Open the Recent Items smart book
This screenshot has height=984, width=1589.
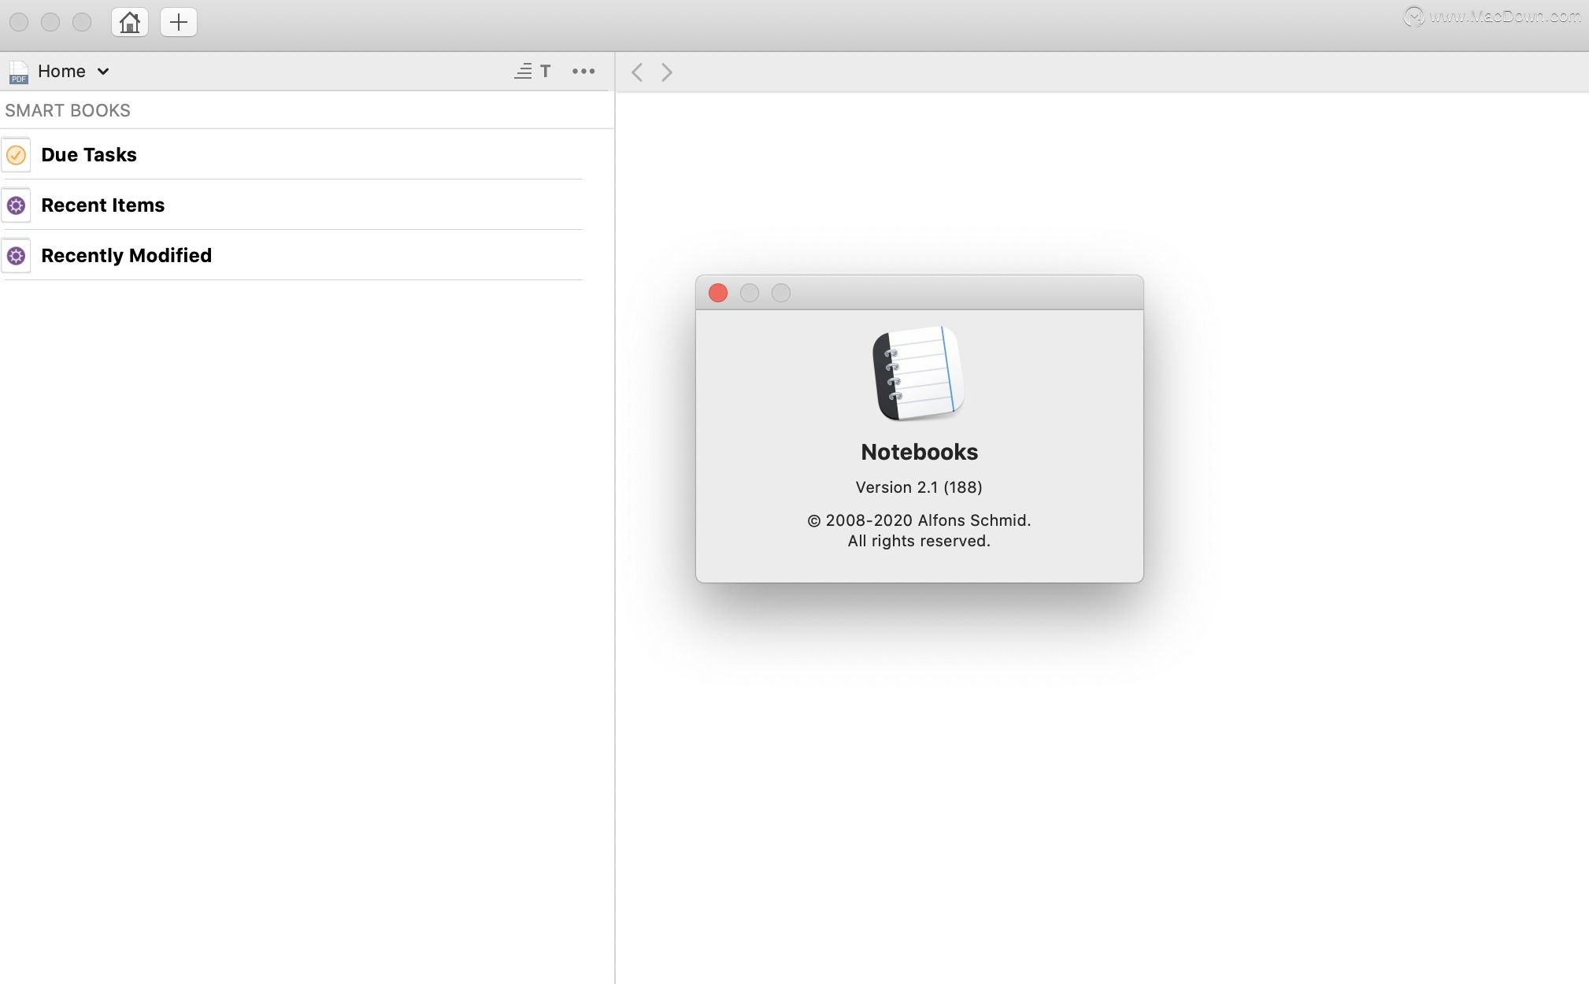point(102,205)
